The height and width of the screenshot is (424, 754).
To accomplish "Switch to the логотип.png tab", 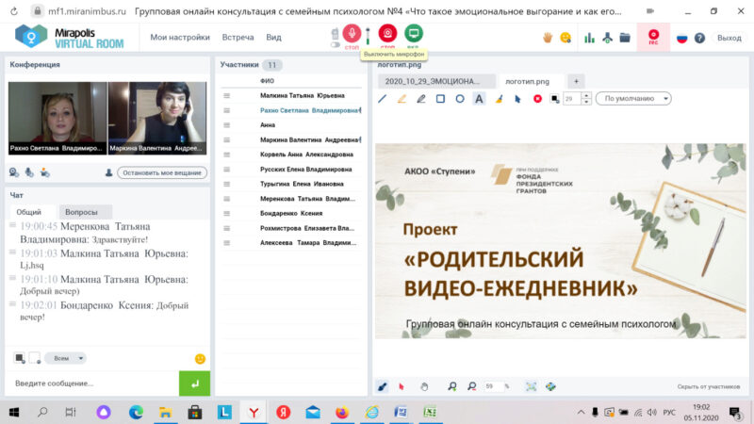I will [528, 81].
